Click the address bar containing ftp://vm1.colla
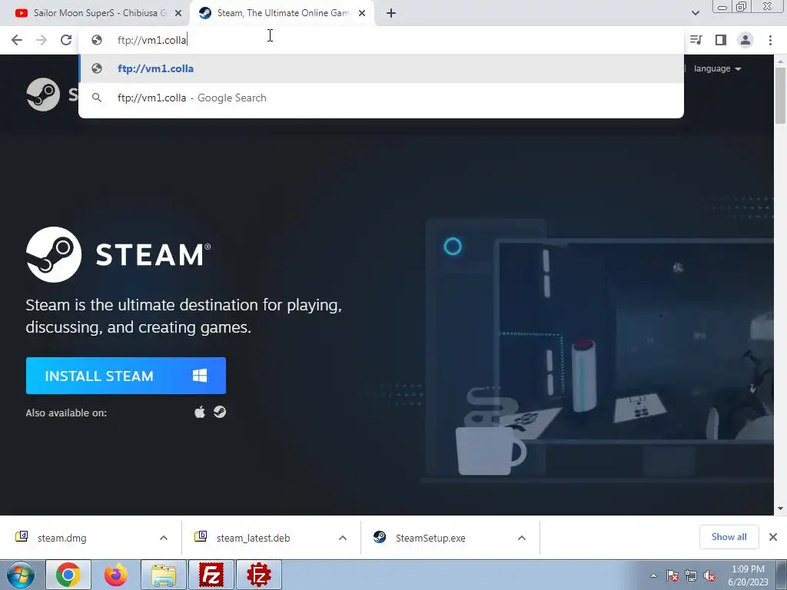The height and width of the screenshot is (590, 787). pyautogui.click(x=381, y=40)
